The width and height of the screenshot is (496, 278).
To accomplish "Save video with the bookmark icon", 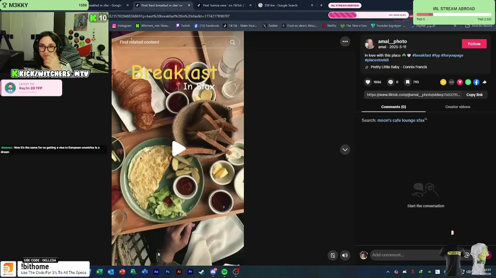I will click(407, 82).
